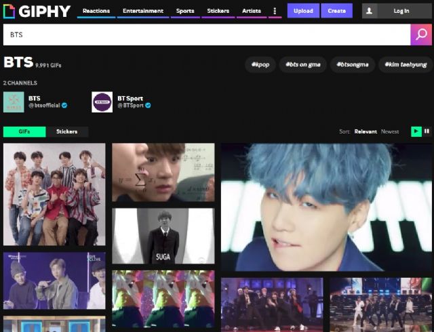Open the BTS channel avatar
The height and width of the screenshot is (332, 434).
pos(14,102)
